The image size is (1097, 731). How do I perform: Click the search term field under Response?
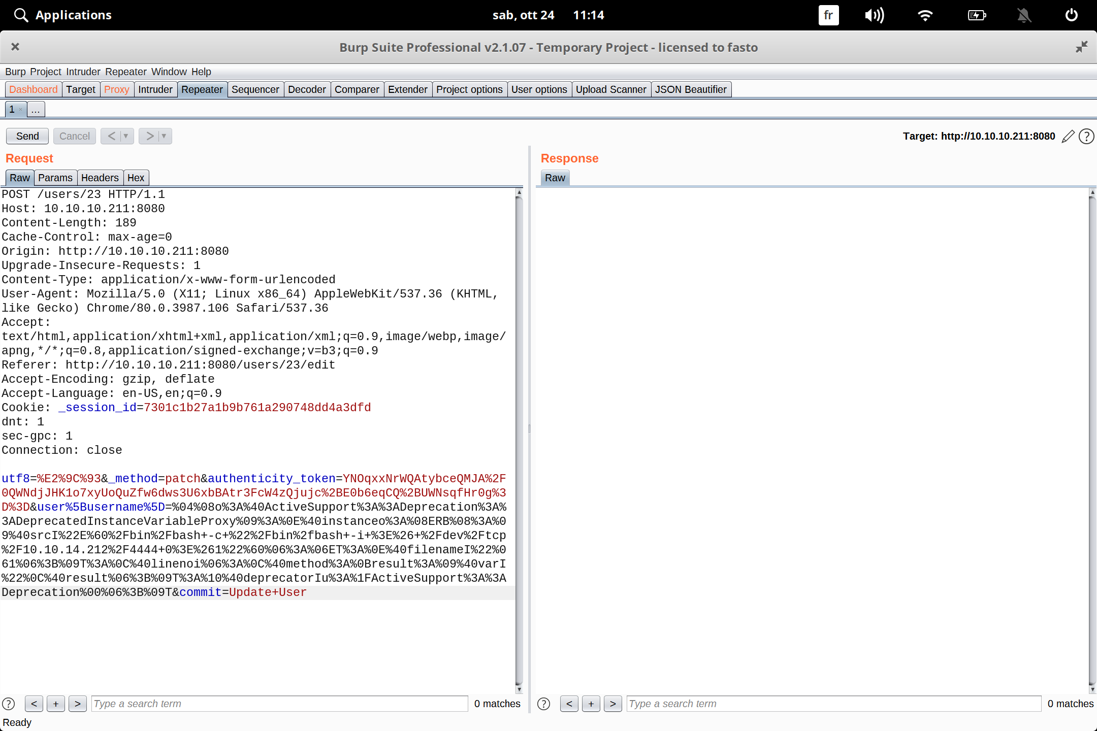pos(833,704)
